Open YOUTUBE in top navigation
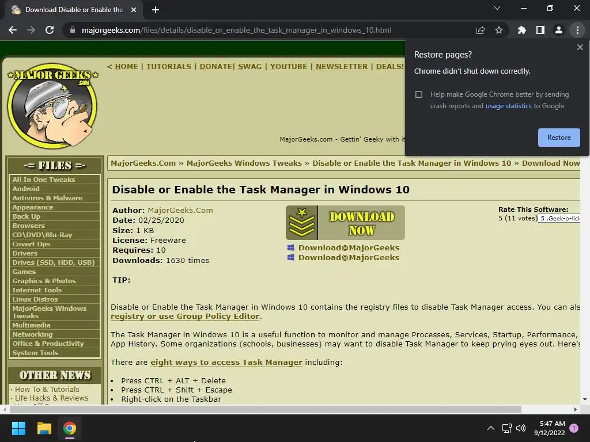Screen dimensions: 590x442 [x=288, y=67]
